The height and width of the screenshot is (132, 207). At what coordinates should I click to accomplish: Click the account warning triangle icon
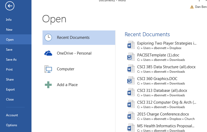[x=192, y=7]
